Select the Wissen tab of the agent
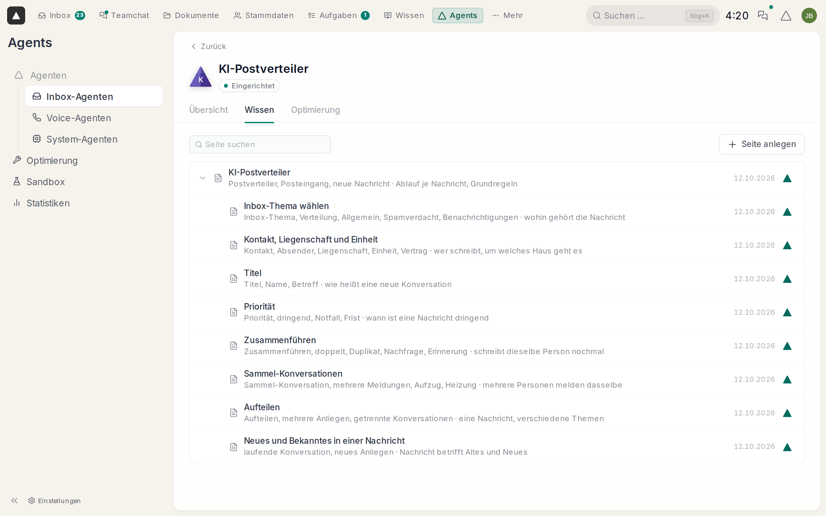The image size is (826, 516). click(x=259, y=110)
